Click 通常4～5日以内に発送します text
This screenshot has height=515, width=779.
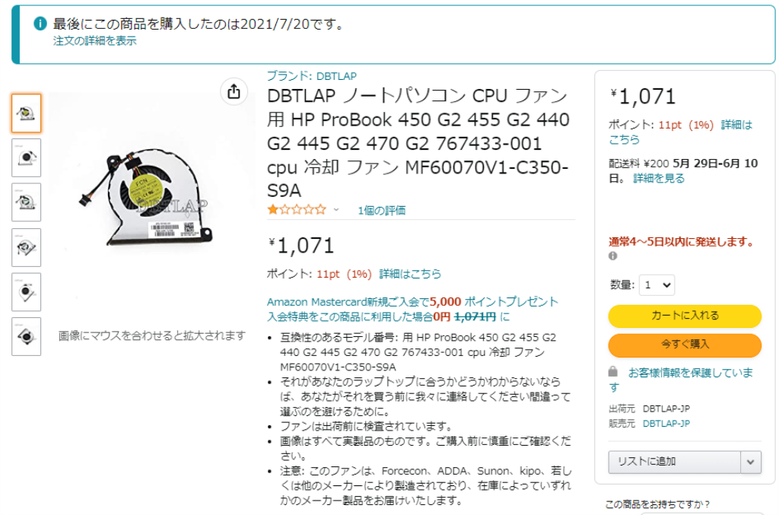coord(682,242)
